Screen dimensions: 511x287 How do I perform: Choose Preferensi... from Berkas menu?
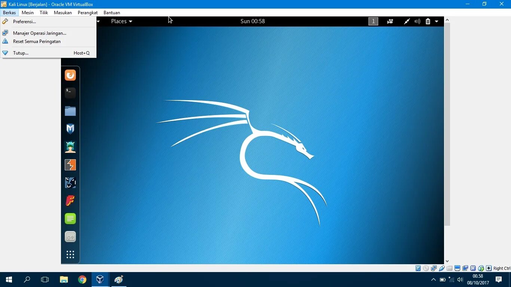point(48,22)
